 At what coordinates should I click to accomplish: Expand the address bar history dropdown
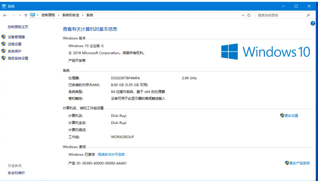coord(243,15)
